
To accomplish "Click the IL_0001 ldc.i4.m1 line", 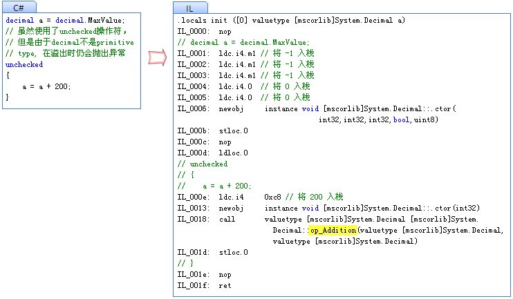I will point(245,53).
